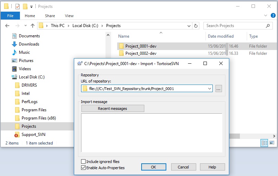Select Local Disk (C:) in the navigation pane
This screenshot has width=278, height=176.
pos(32,77)
